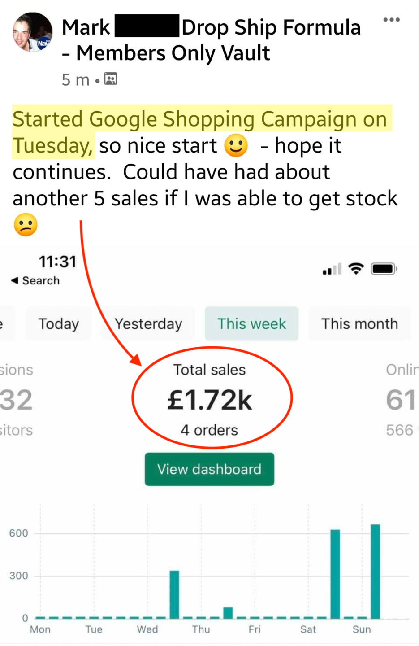Click the 5 m post timestamp
The image size is (419, 646).
[75, 80]
